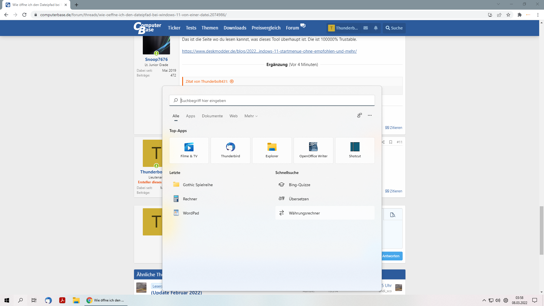Open forum messages envelope icon

365,28
